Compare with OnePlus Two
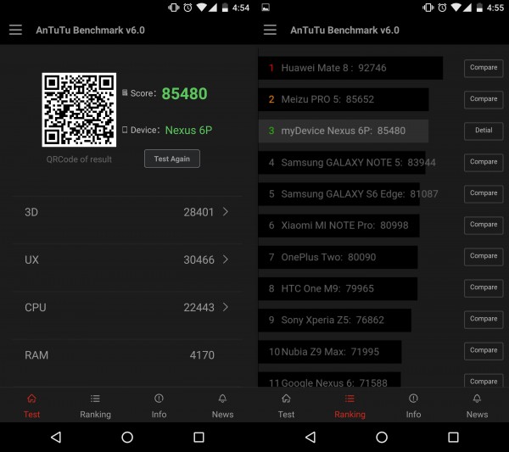Screen dimensions: 509x452 coord(484,257)
